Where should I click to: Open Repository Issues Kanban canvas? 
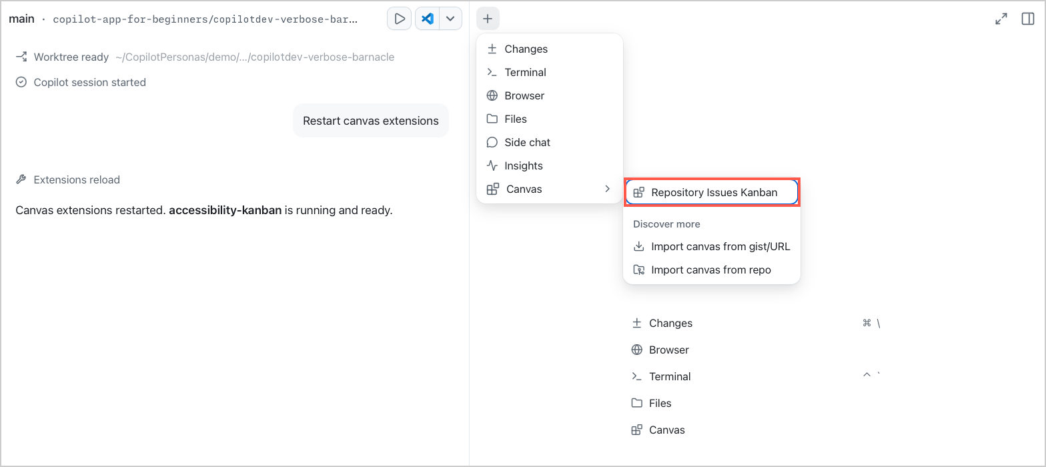(x=712, y=192)
